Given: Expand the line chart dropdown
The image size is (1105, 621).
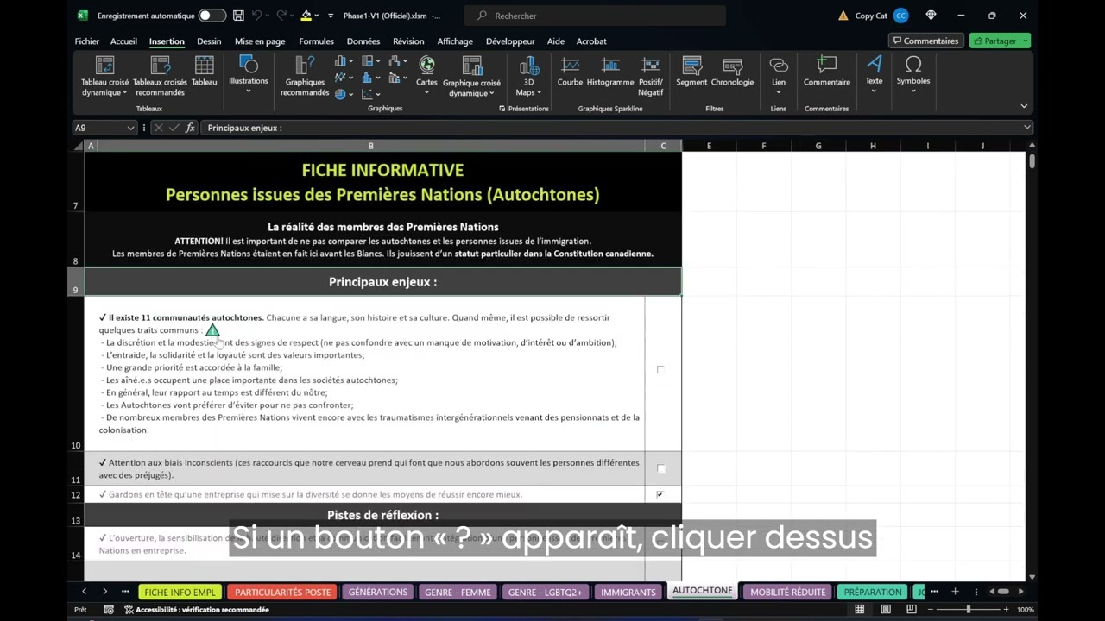Looking at the screenshot, I should [x=350, y=78].
